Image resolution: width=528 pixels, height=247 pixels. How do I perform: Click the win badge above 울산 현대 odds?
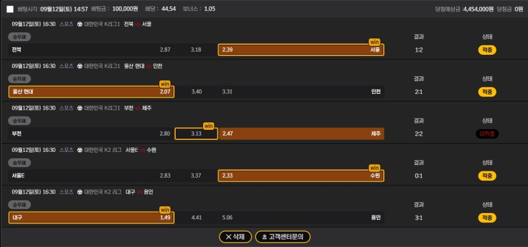[x=164, y=84]
